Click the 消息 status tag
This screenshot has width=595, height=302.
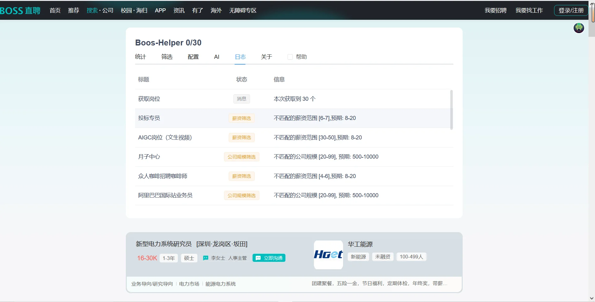(x=241, y=99)
